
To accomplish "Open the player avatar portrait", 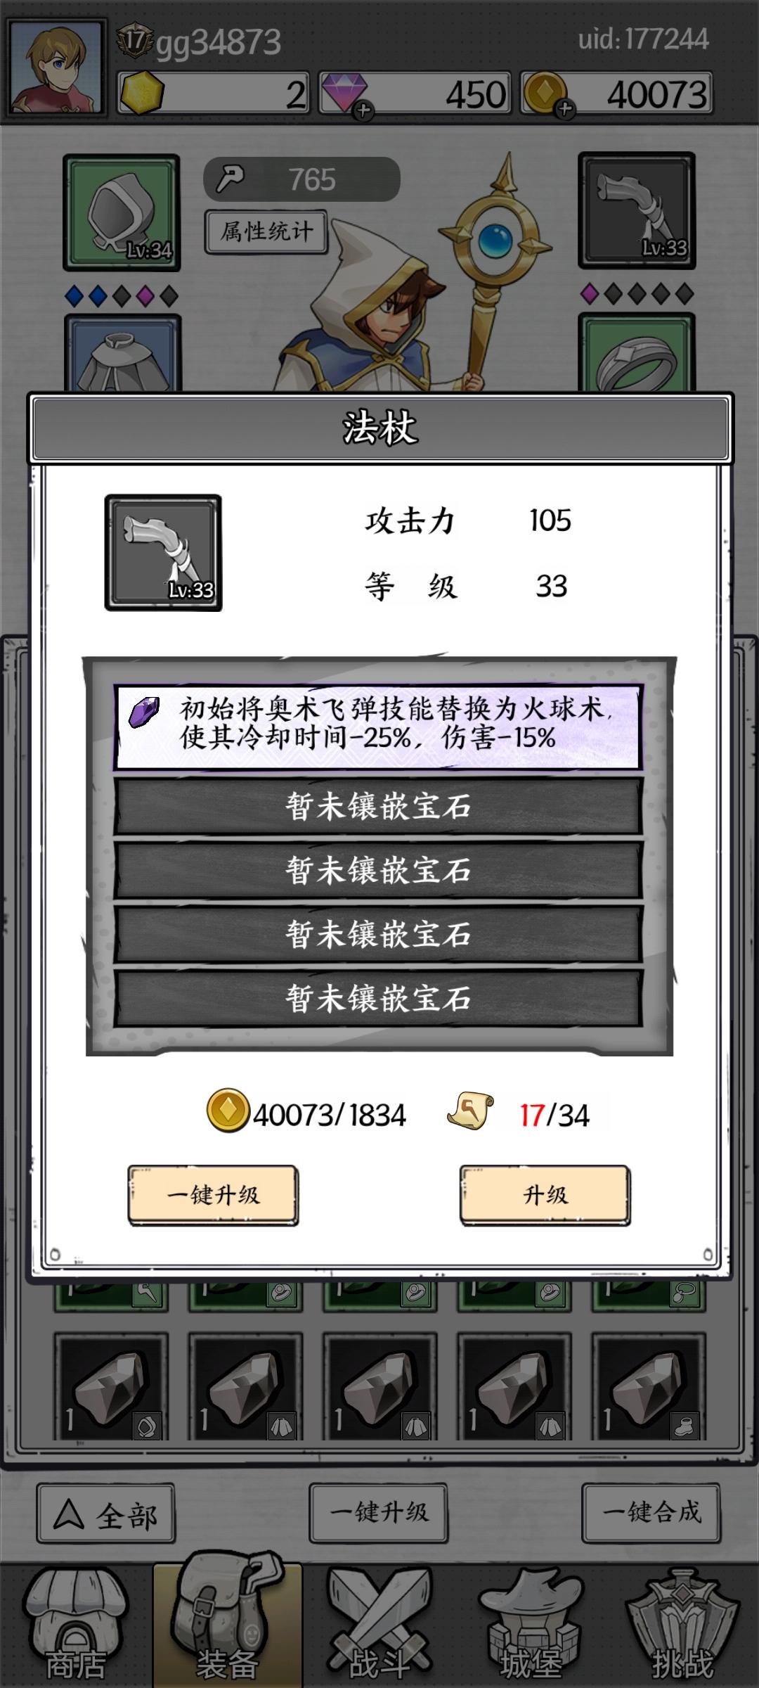I will tap(56, 68).
